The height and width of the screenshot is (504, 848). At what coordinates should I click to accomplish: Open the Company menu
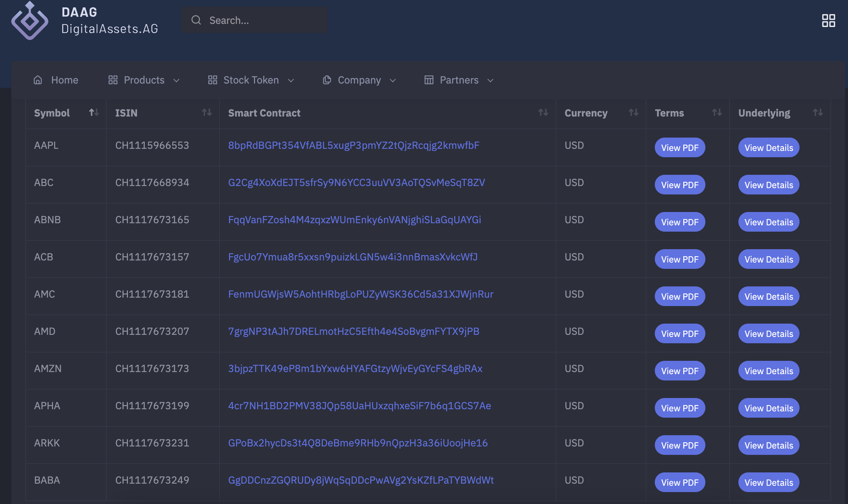pyautogui.click(x=359, y=80)
